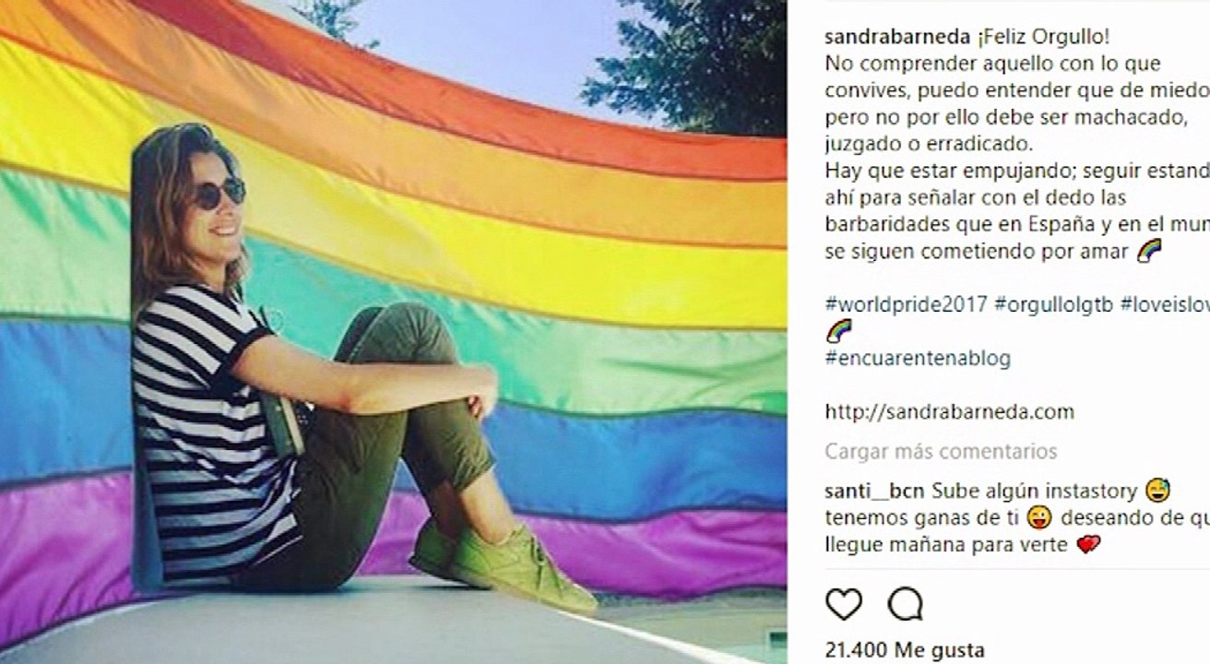Click the rainbow flag photo
The height and width of the screenshot is (664, 1210).
[x=393, y=332]
